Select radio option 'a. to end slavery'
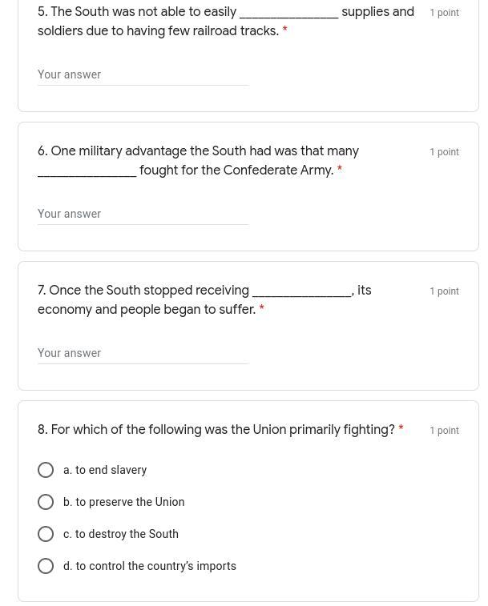 coord(46,470)
